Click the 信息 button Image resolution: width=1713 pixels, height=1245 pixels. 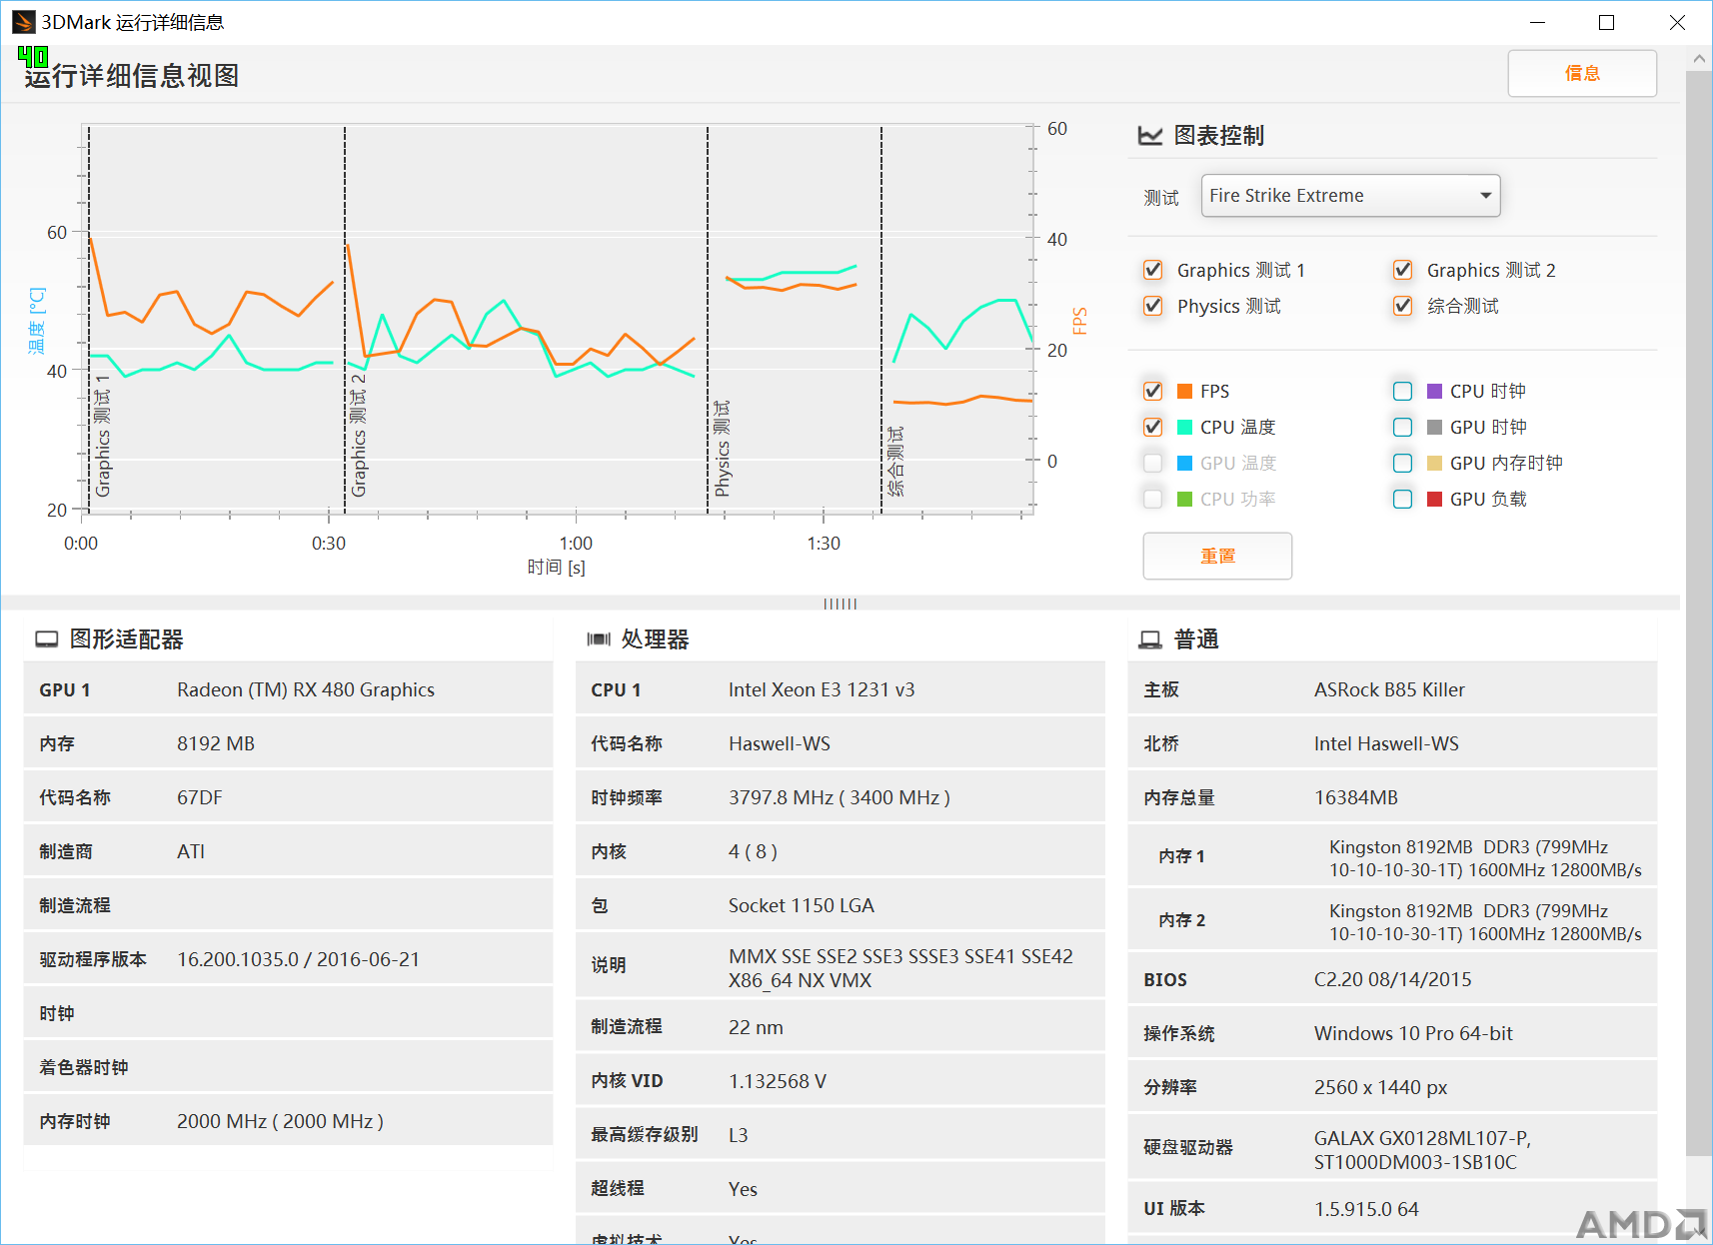(x=1582, y=74)
